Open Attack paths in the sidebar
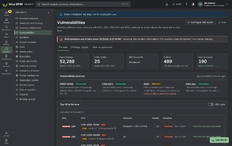This screenshot has height=146, width=232. point(33,52)
